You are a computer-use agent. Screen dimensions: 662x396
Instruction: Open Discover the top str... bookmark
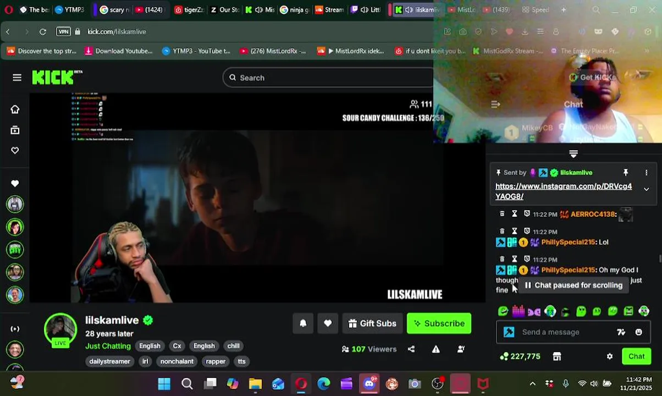(x=42, y=51)
